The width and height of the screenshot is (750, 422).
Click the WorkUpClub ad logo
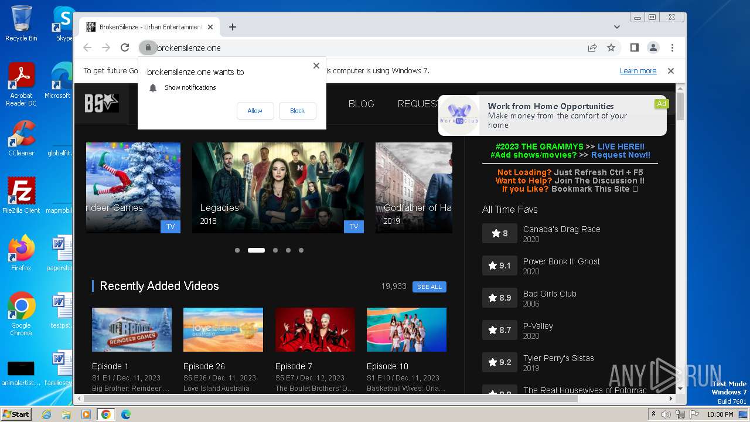coord(459,115)
